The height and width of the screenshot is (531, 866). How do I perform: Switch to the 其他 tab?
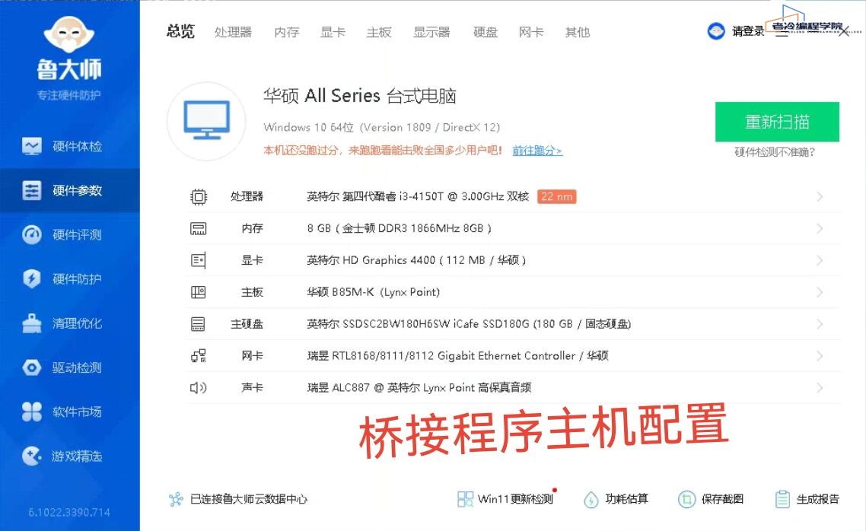coord(578,32)
